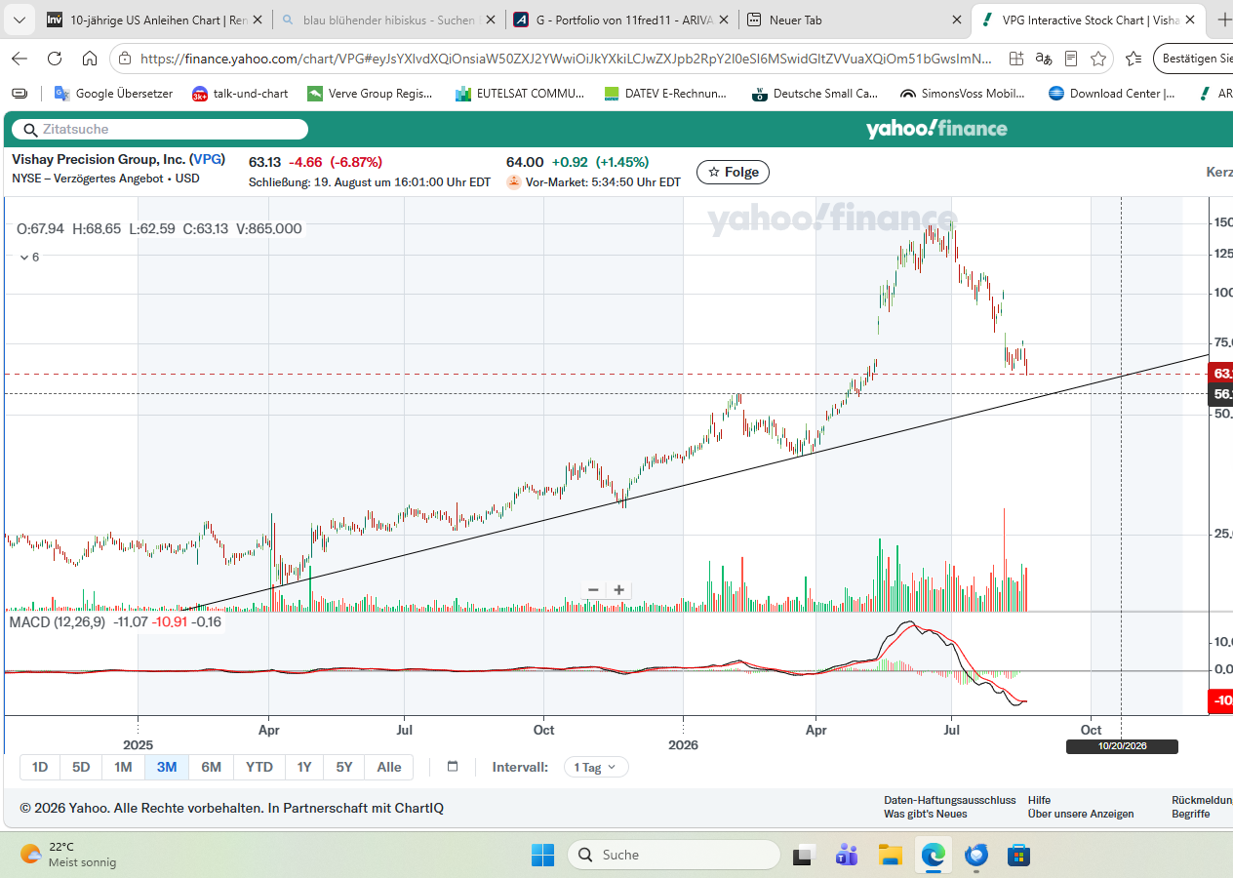This screenshot has width=1233, height=878.
Task: Open the Deutsche Small Ca... bookmark
Action: point(815,94)
